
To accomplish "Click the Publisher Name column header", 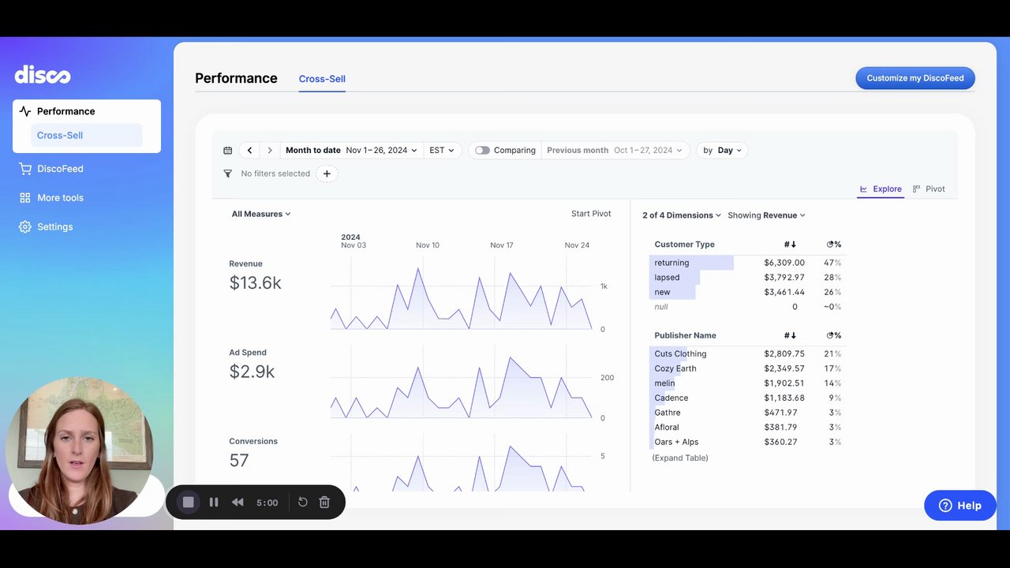I will click(x=685, y=336).
